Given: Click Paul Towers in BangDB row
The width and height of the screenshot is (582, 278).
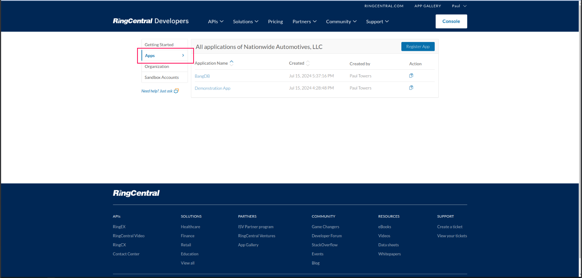Looking at the screenshot, I should pyautogui.click(x=360, y=76).
